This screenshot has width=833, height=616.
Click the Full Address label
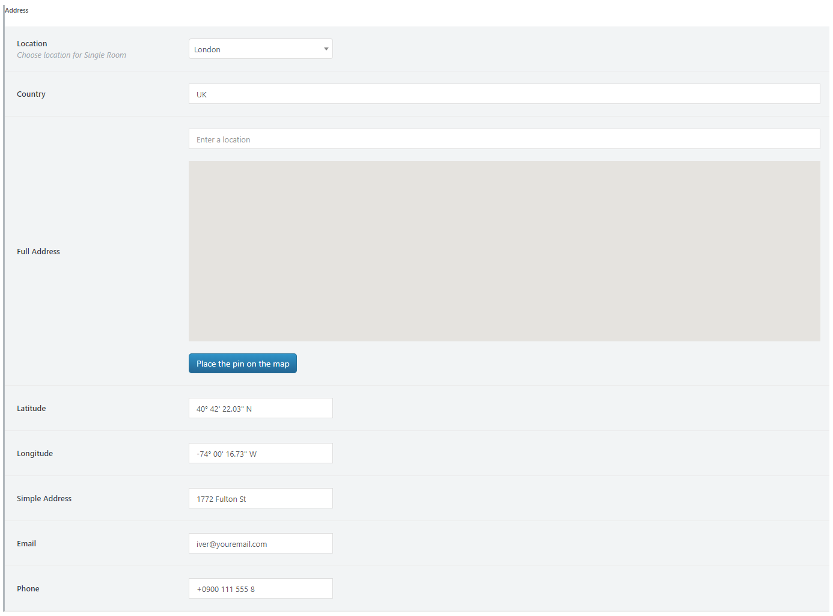coord(38,251)
